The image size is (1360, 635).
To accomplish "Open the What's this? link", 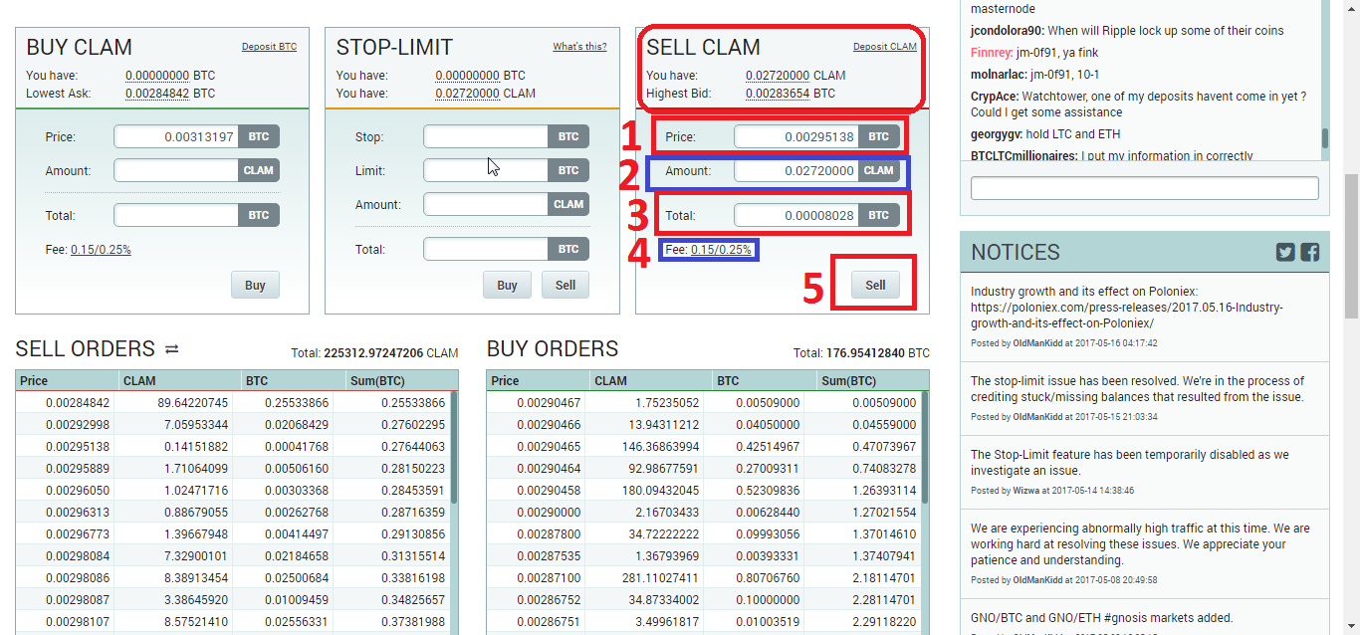I will pos(579,47).
